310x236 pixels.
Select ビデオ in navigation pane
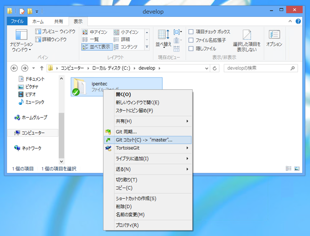27,94
